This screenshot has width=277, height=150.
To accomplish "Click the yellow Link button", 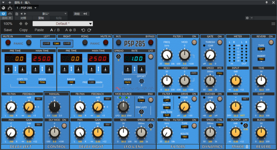I will [57, 43].
